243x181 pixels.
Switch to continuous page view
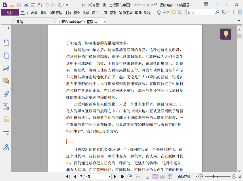click(155, 176)
